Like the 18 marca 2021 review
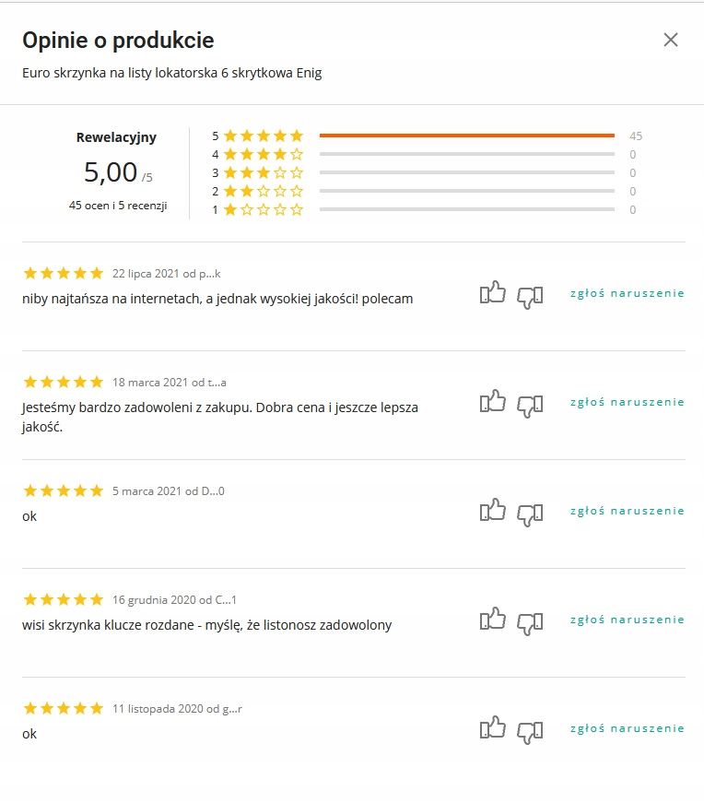 tap(493, 402)
